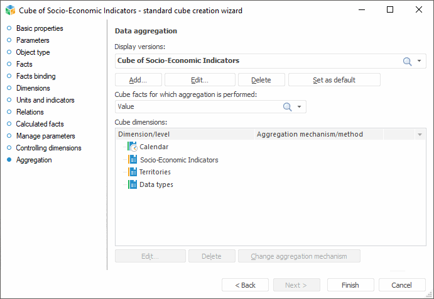
Task: Expand the cube facts Value dropdown
Action: pyautogui.click(x=300, y=107)
